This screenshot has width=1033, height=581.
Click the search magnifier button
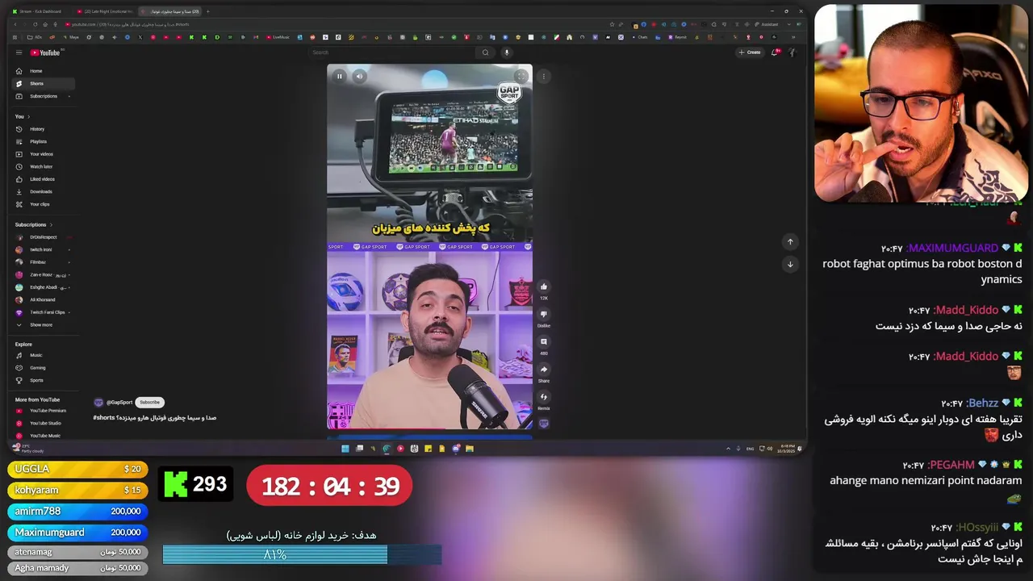485,52
